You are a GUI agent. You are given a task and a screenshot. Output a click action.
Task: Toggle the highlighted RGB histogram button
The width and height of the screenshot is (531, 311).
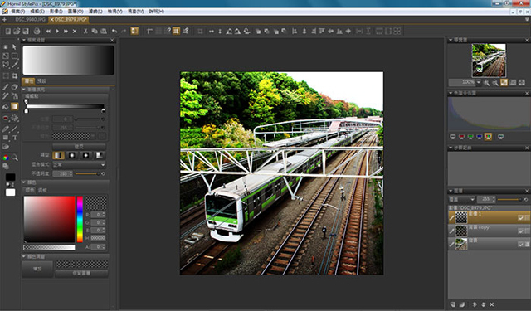click(x=488, y=137)
